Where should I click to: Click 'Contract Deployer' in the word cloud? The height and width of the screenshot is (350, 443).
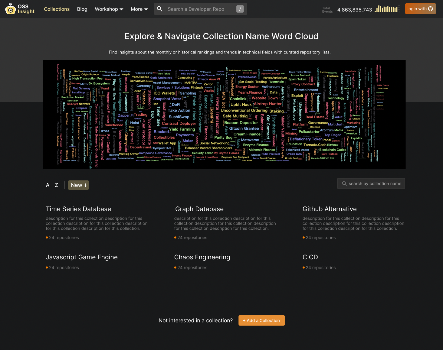[179, 123]
